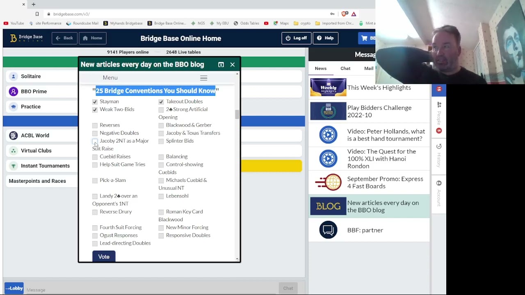The width and height of the screenshot is (525, 295).
Task: Open the BBF partner chat icon
Action: 328,230
